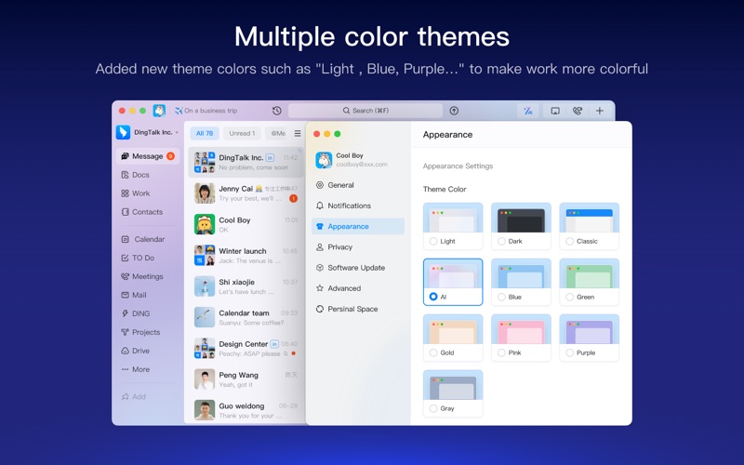Viewport: 744px width, 465px height.
Task: Open TO Do in the left sidebar
Action: click(148, 258)
